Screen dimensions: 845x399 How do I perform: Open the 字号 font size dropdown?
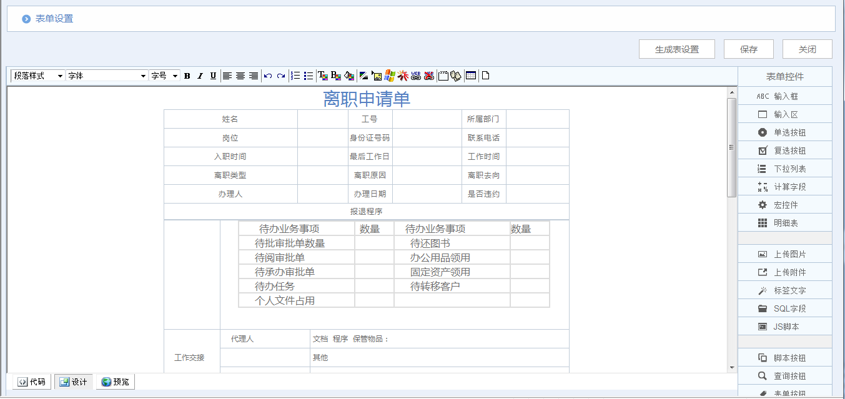(x=162, y=76)
